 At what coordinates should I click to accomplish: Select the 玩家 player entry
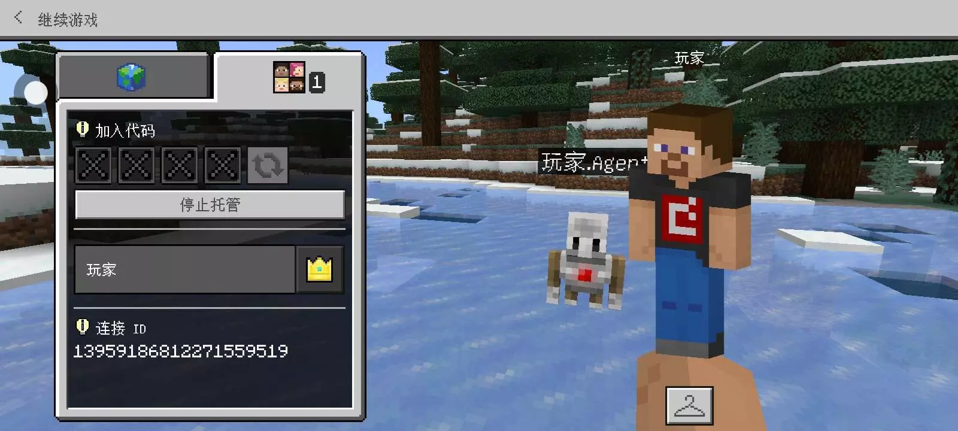tap(184, 269)
